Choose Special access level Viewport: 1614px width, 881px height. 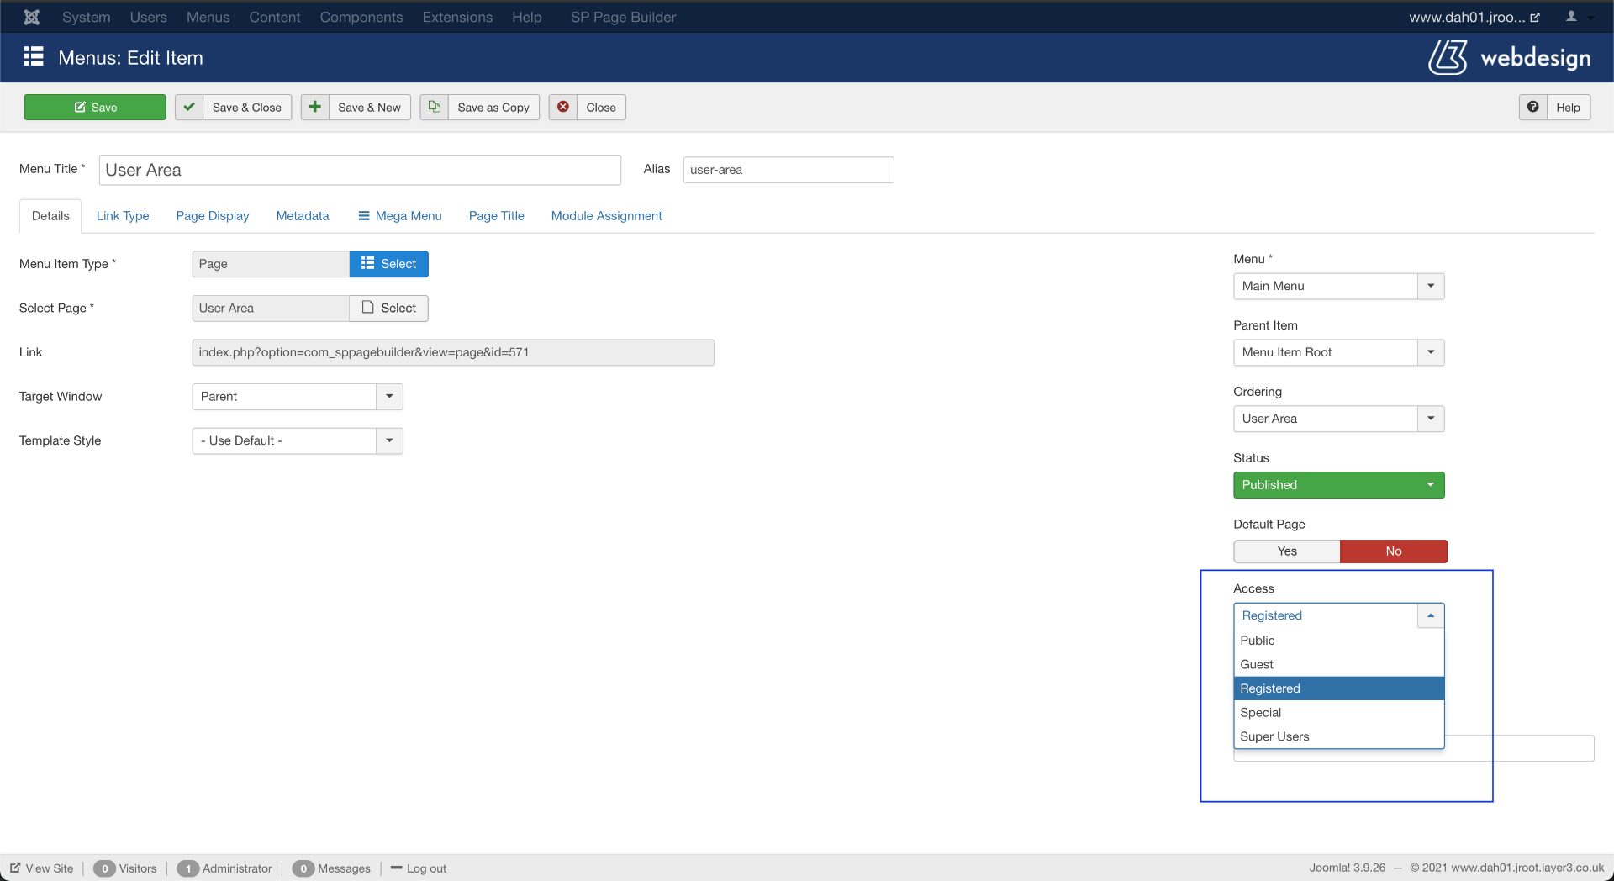pyautogui.click(x=1339, y=712)
